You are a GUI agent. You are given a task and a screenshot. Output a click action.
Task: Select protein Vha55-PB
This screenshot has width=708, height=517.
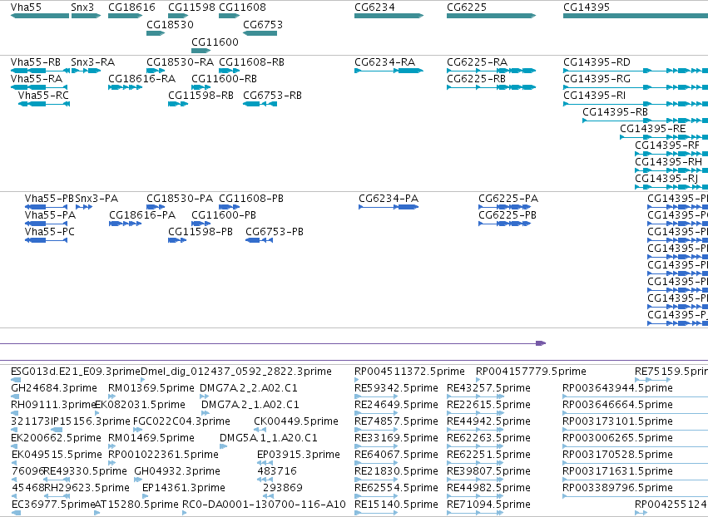click(x=46, y=207)
